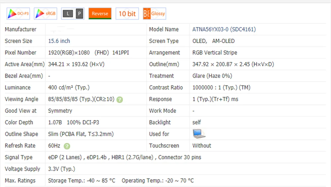Select viewing angle 85/85/85/85 text

pos(81,99)
